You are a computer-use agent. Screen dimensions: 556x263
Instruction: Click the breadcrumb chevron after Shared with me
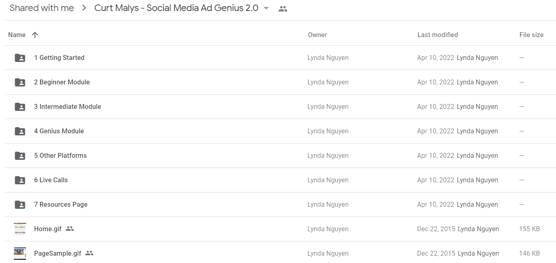point(84,8)
